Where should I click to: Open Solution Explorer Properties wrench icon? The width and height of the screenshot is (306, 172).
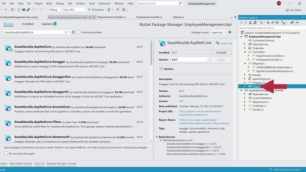pyautogui.click(x=292, y=22)
